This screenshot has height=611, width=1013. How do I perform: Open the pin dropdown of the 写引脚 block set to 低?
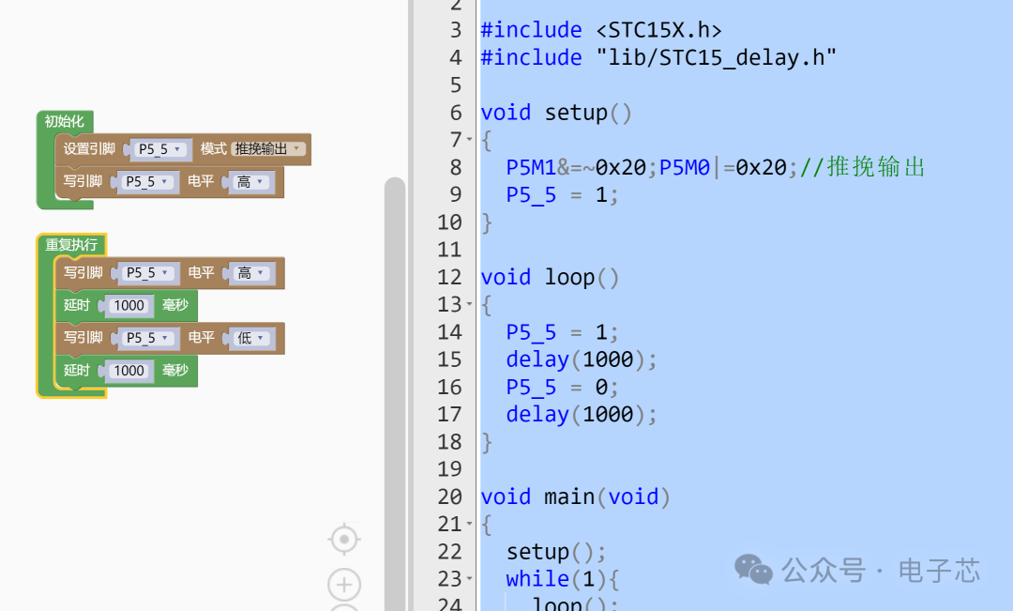pyautogui.click(x=148, y=338)
